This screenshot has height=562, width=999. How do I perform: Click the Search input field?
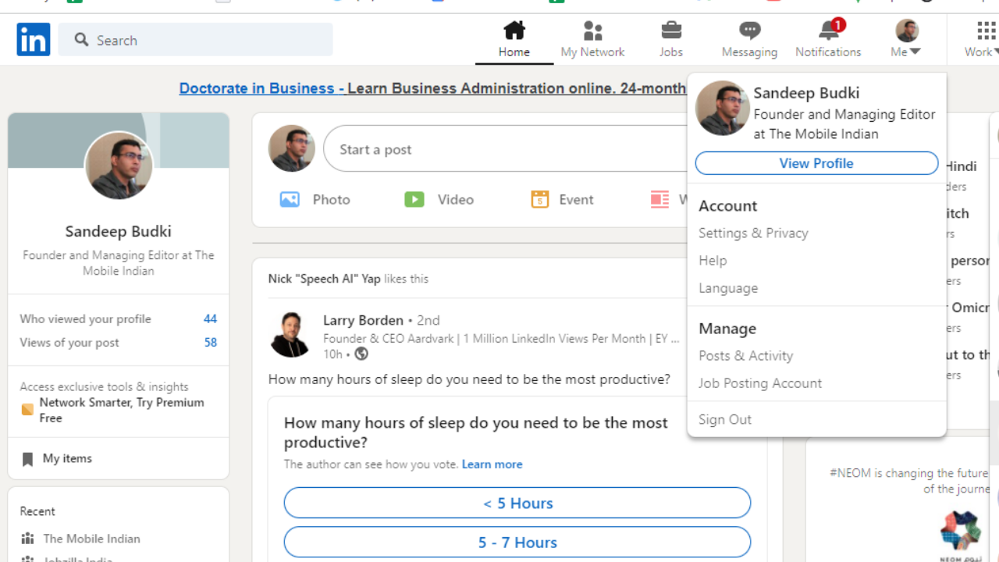196,40
